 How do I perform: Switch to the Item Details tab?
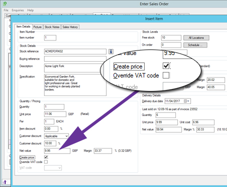[23, 26]
